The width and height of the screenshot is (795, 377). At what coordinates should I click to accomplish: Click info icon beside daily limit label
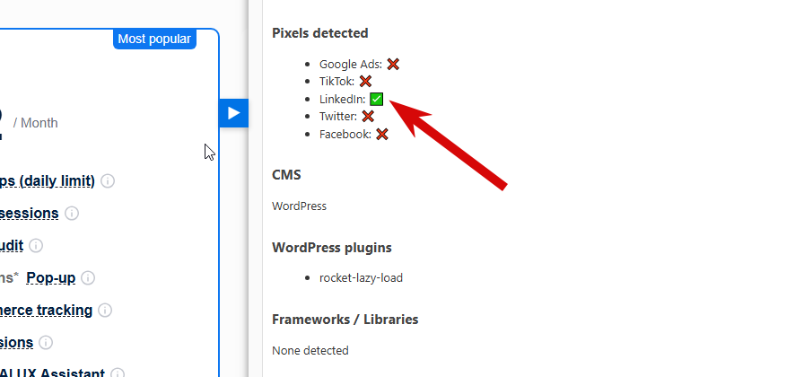[x=108, y=181]
